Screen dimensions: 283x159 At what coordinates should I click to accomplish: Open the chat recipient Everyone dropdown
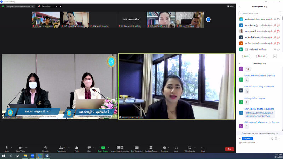(248, 139)
